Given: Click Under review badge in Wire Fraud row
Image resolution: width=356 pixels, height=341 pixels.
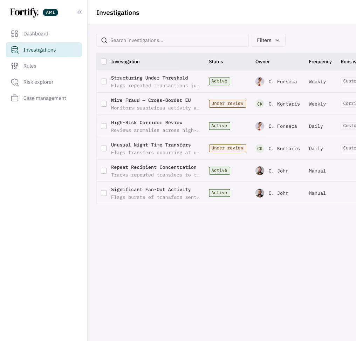Looking at the screenshot, I should point(227,103).
